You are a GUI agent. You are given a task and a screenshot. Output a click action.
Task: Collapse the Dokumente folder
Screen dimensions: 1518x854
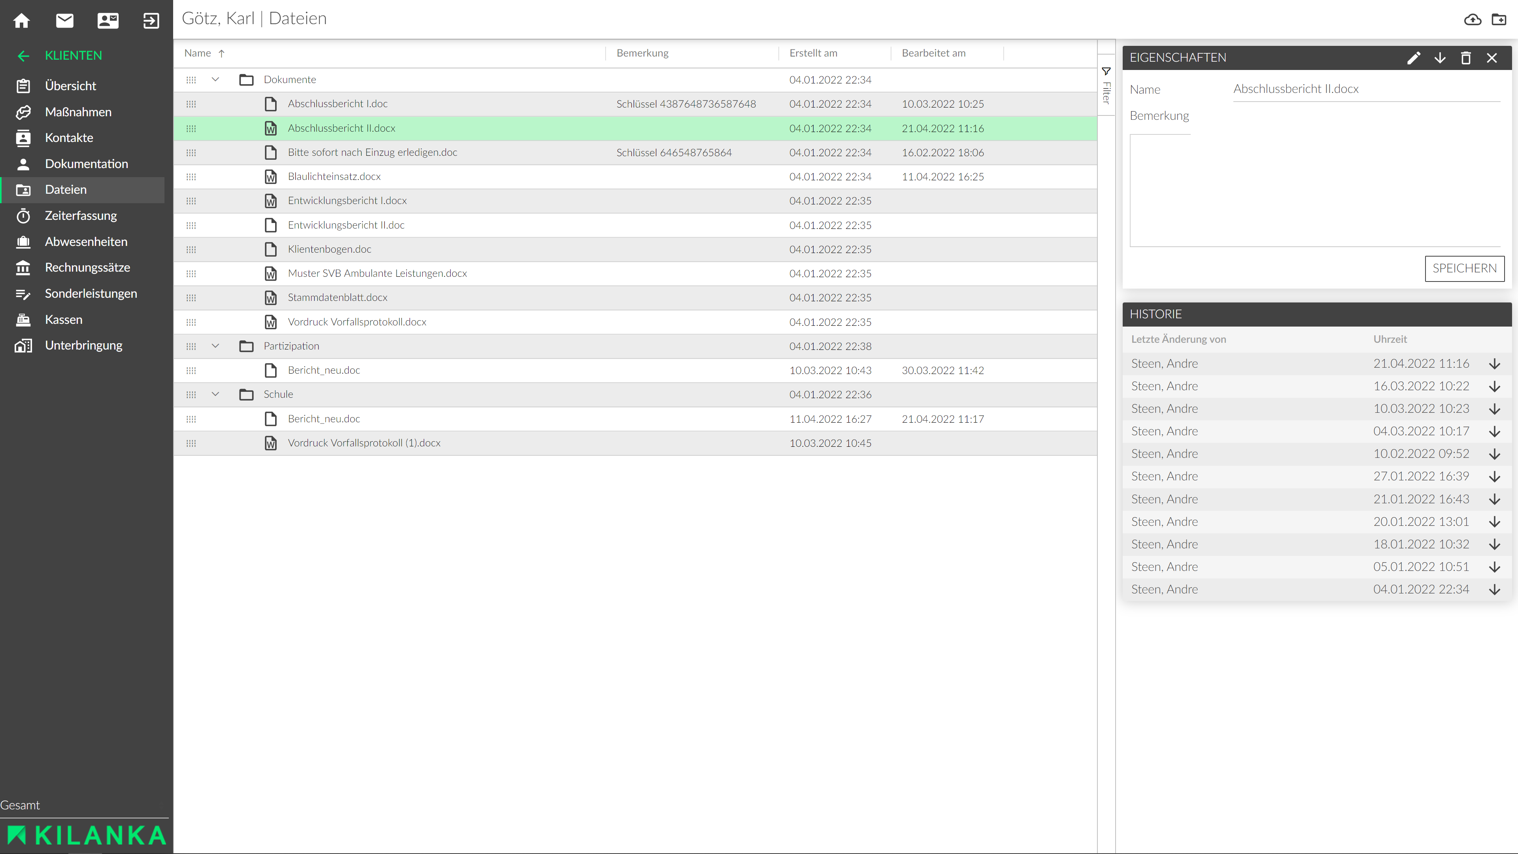[215, 79]
